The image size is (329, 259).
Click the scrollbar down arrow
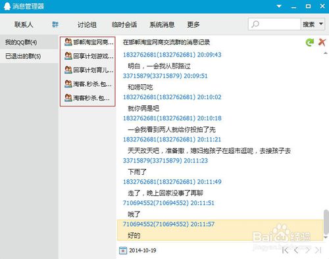(x=326, y=237)
